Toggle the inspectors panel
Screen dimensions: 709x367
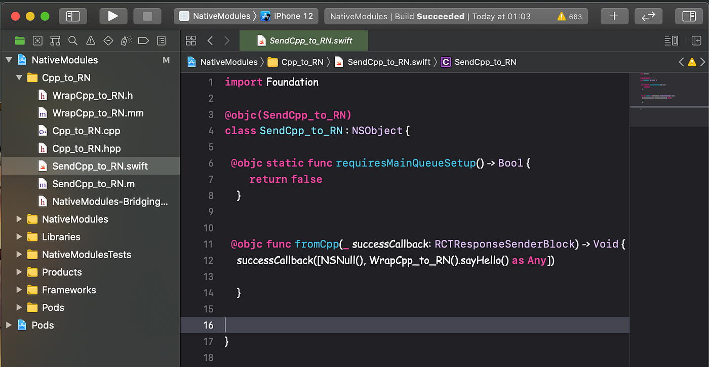689,16
